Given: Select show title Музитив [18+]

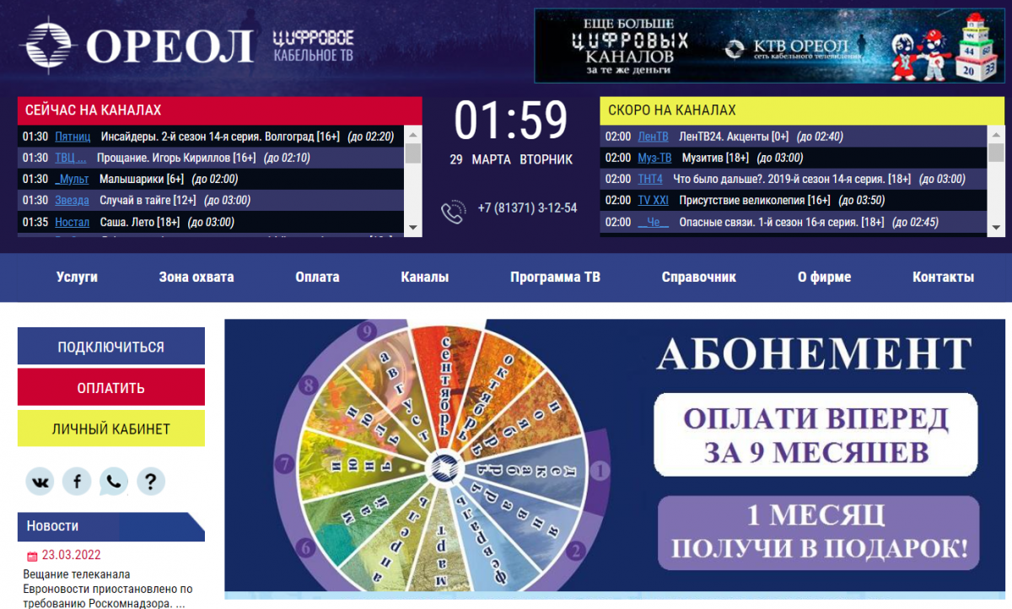Looking at the screenshot, I should (715, 158).
